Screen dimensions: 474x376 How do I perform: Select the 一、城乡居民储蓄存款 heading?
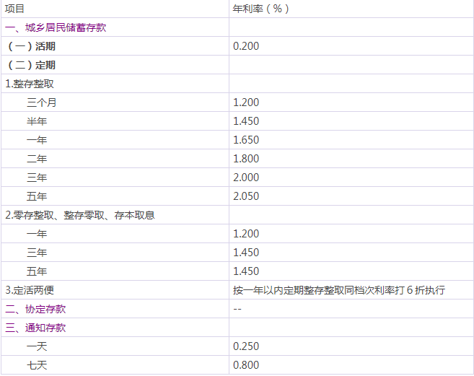[56, 27]
